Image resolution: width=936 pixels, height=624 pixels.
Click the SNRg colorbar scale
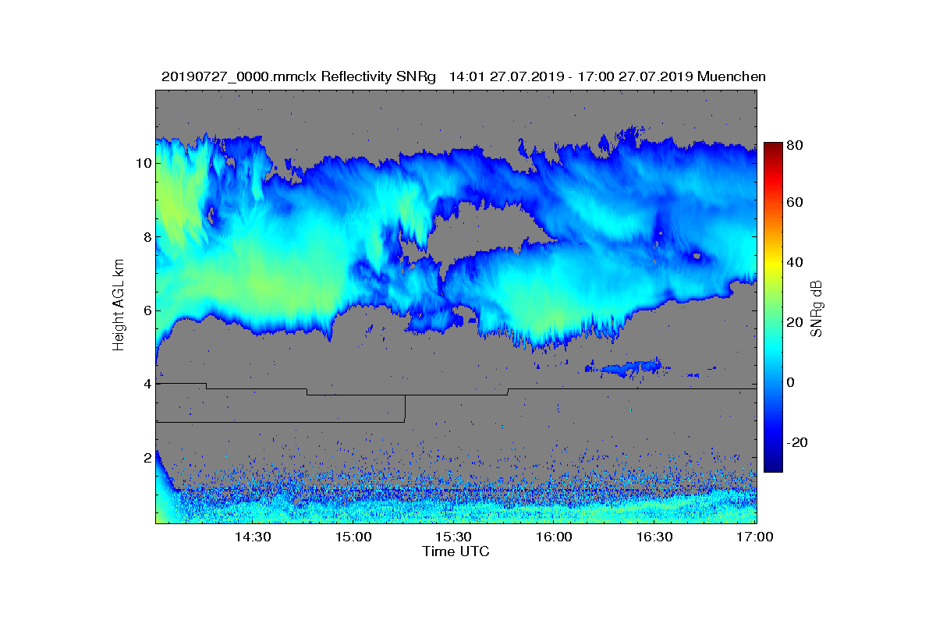pos(773,307)
